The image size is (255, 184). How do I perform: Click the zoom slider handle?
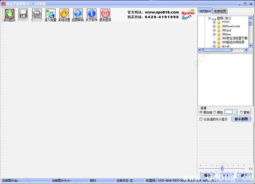click(222, 169)
